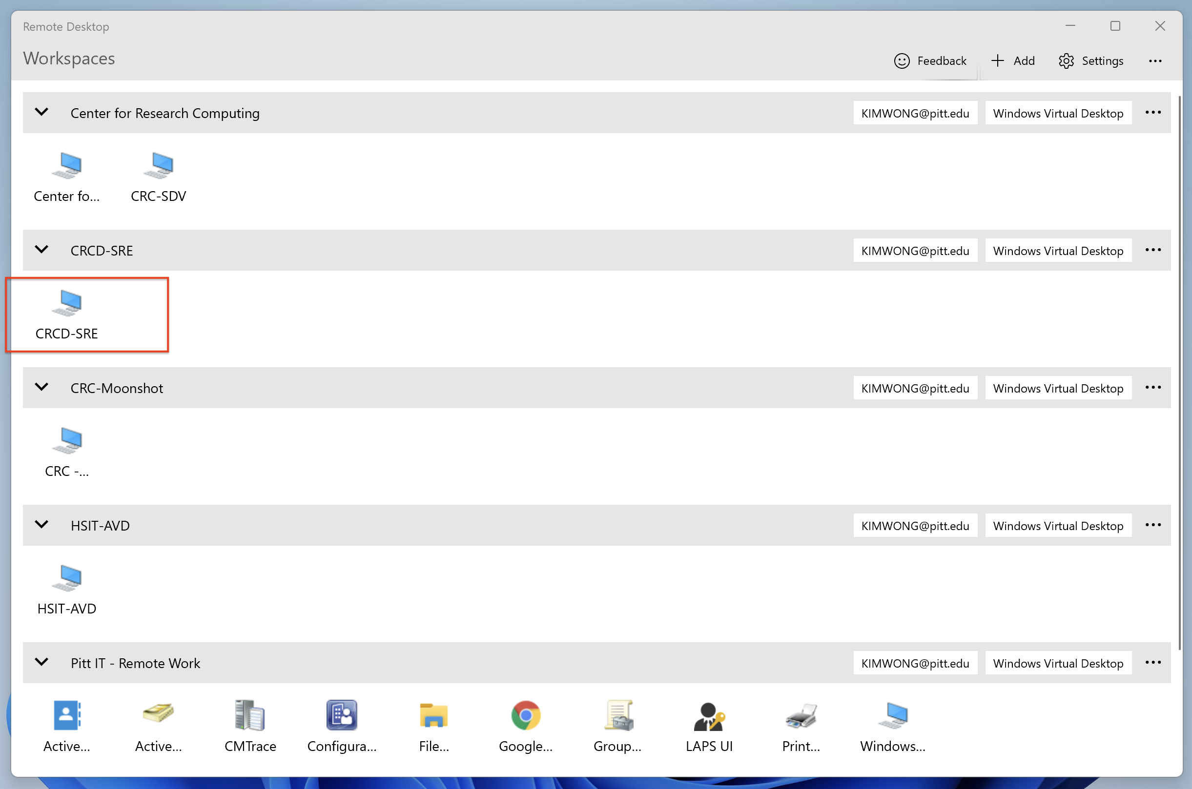Image resolution: width=1192 pixels, height=789 pixels.
Task: Collapse the HSIT-AVD workspace section
Action: pos(42,525)
